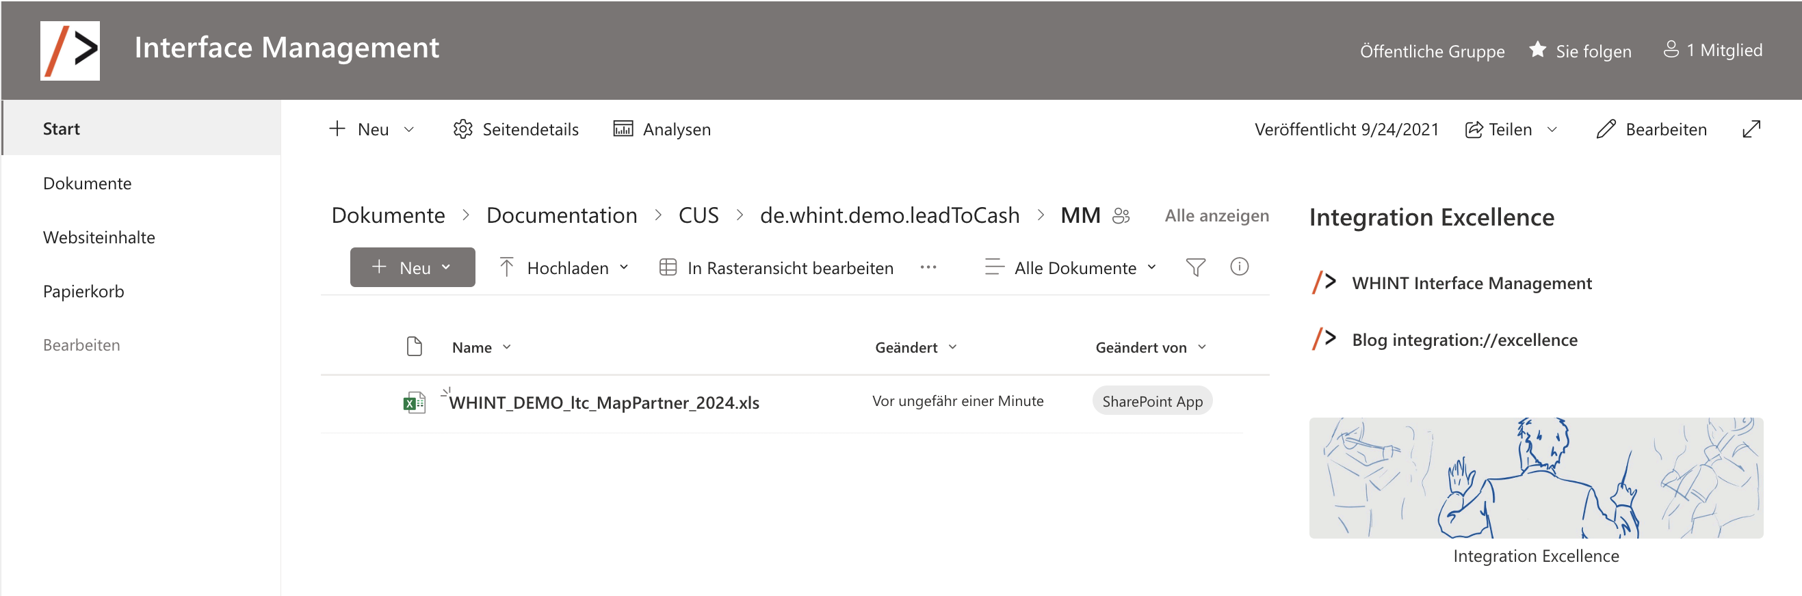
Task: Click the plus icon of page-level Neu
Action: pyautogui.click(x=337, y=128)
